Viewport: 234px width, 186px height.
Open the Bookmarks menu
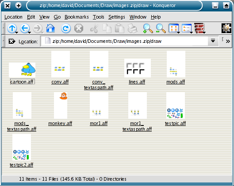77,17
